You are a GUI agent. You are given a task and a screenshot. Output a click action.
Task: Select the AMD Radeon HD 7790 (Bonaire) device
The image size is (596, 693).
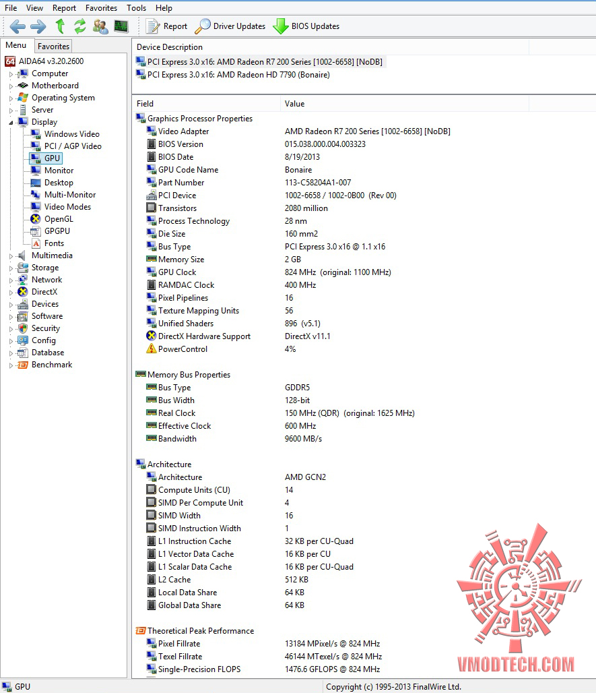[x=233, y=75]
